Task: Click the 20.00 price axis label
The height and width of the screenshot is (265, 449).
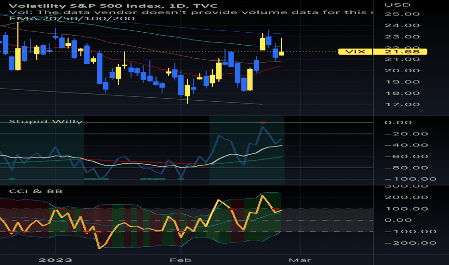Action: pyautogui.click(x=402, y=70)
